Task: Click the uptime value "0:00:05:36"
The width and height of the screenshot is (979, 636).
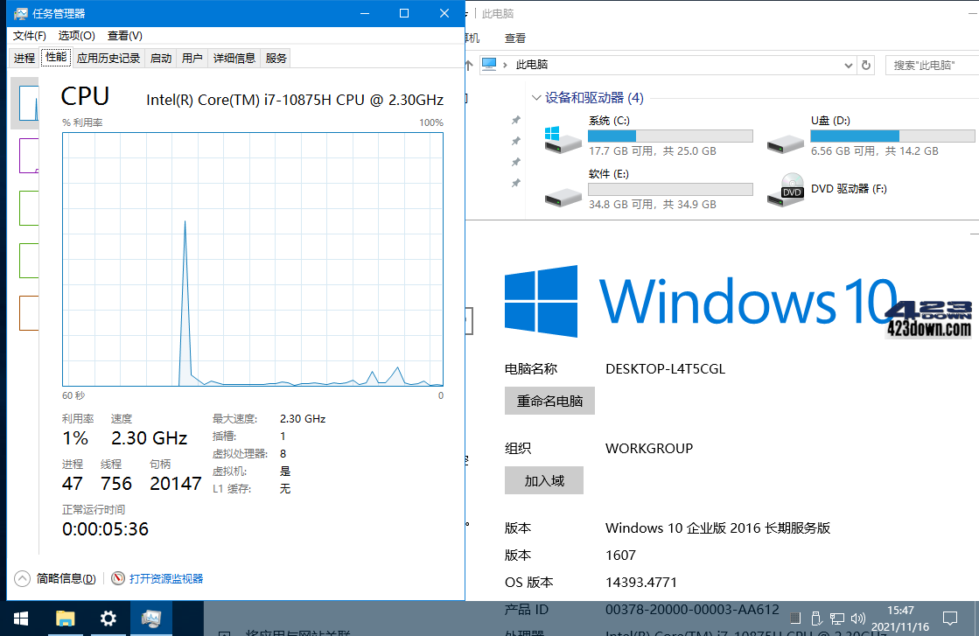Action: tap(106, 529)
